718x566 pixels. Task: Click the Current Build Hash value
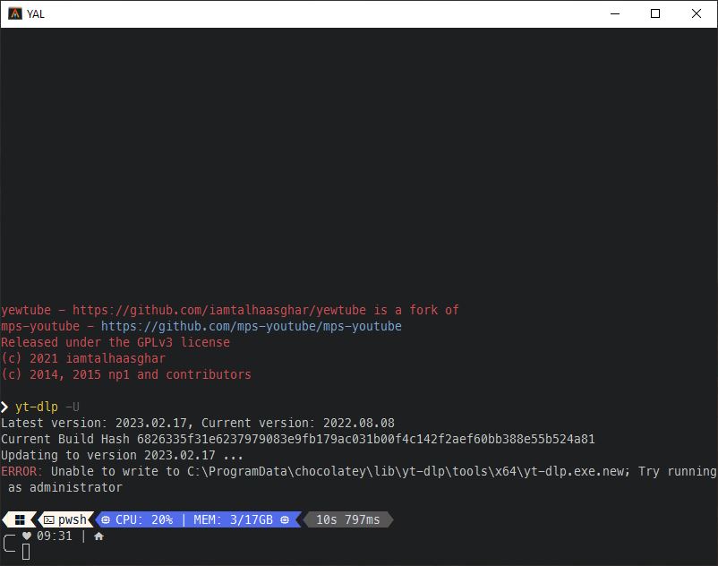365,439
